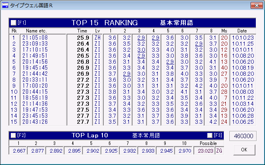Select name entry 19:47:53
Image resolution: width=265 pixels, height=165 pixels.
tap(35, 110)
